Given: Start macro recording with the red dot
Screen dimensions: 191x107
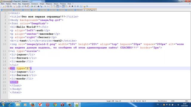Looking at the screenshot, I should [x=70, y=6].
